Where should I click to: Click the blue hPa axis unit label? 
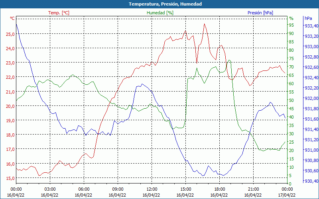[308, 18]
